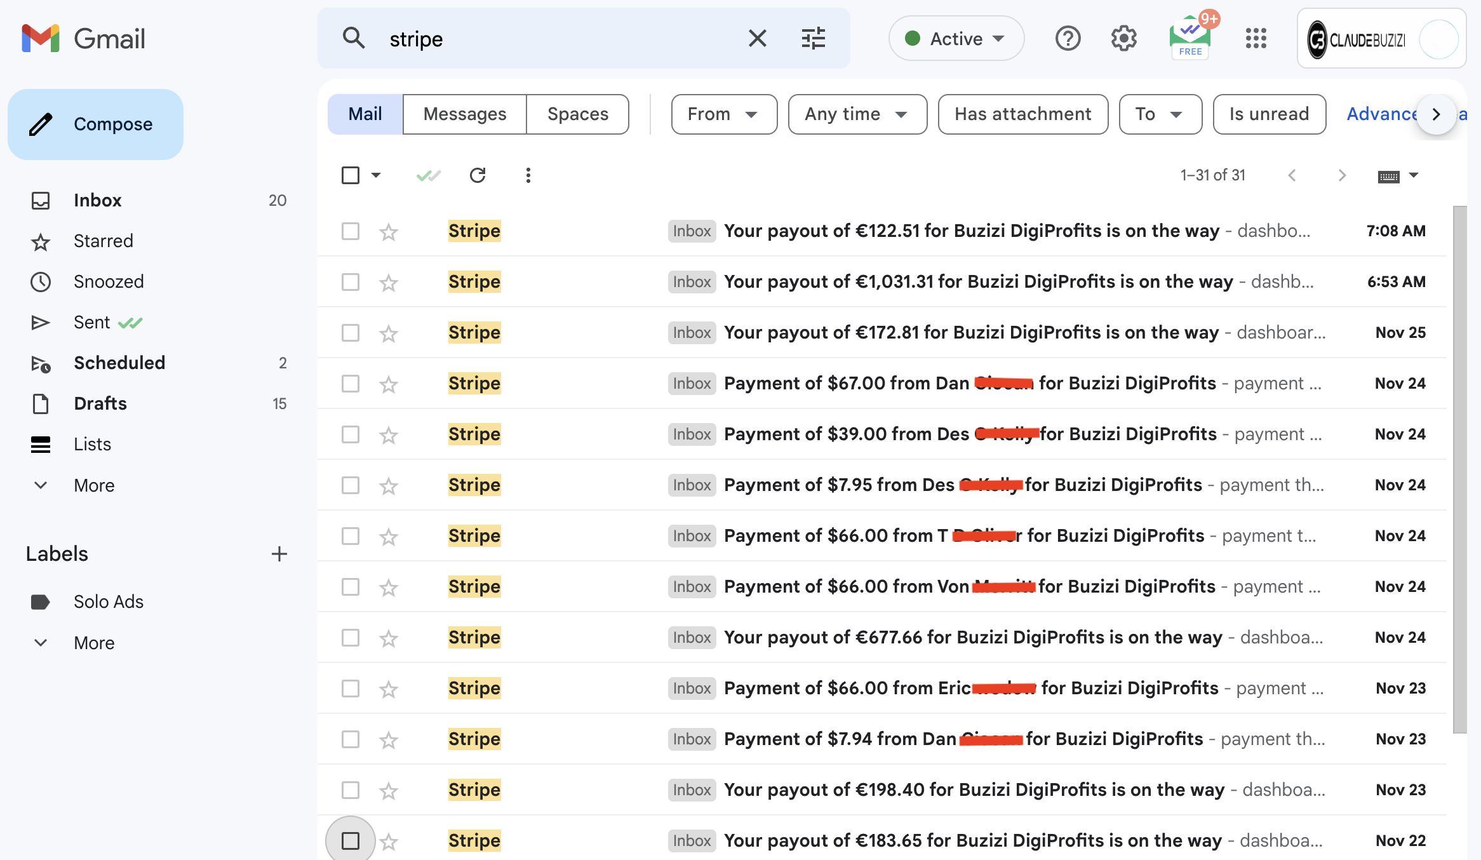Switch to the Spaces tab
The height and width of the screenshot is (860, 1481).
[578, 114]
